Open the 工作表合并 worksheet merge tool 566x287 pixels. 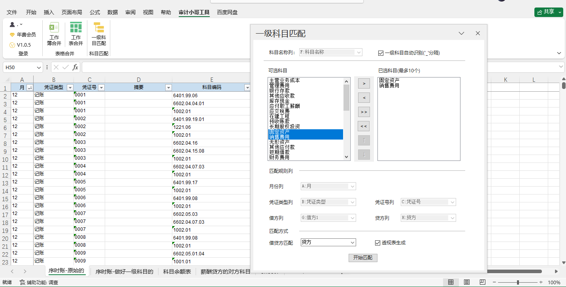(x=76, y=34)
